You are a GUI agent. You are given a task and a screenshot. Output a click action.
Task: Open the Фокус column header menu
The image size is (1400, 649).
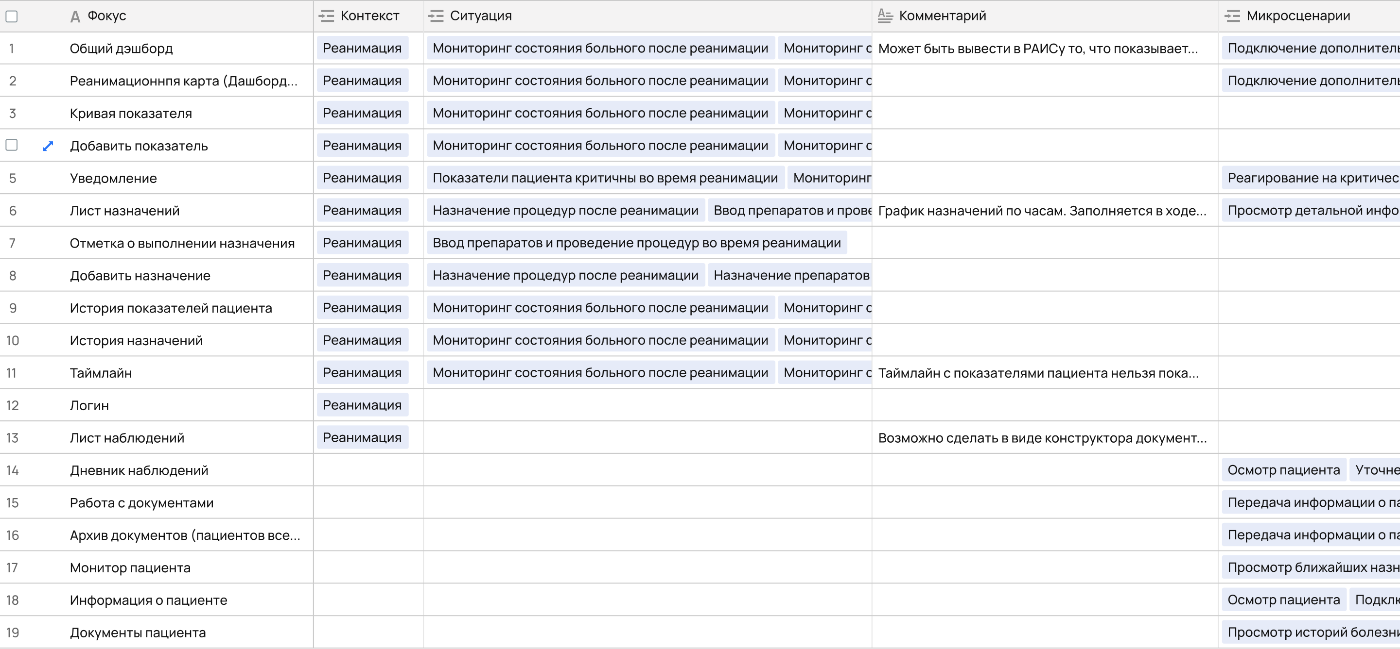(x=106, y=17)
